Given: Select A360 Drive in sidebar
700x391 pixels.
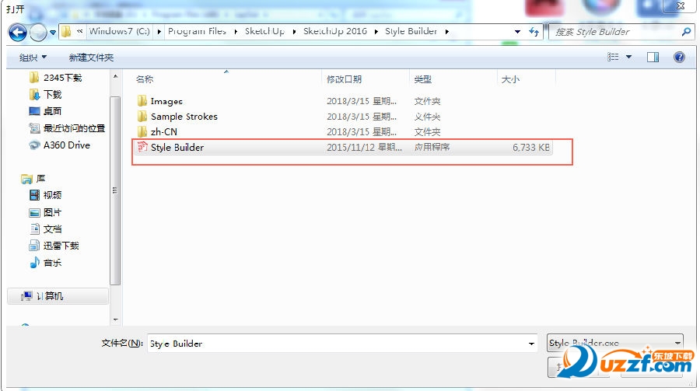Looking at the screenshot, I should point(66,145).
